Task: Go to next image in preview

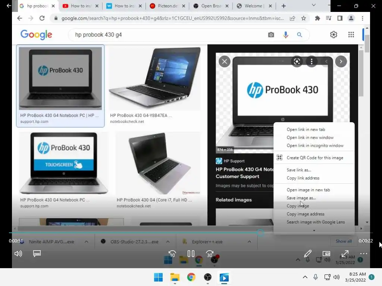Action: coord(341,61)
